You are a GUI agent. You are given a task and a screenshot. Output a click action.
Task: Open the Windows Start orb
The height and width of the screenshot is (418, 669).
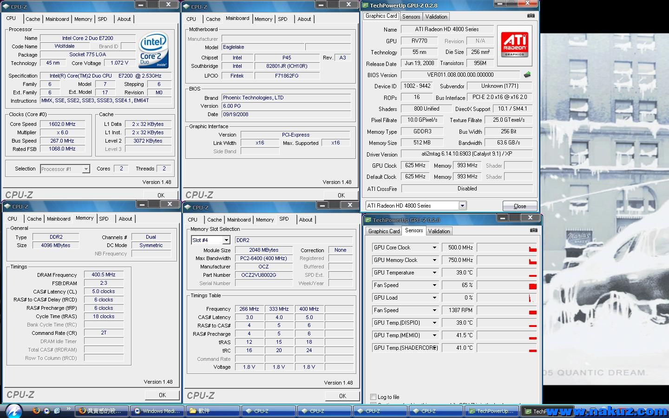pos(14,411)
